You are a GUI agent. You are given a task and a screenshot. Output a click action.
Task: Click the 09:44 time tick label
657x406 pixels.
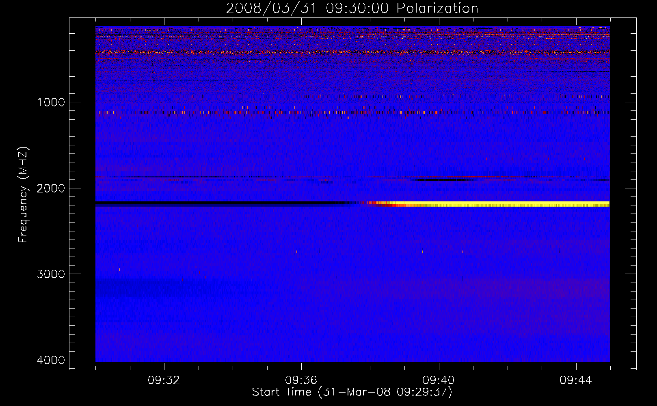click(x=576, y=380)
